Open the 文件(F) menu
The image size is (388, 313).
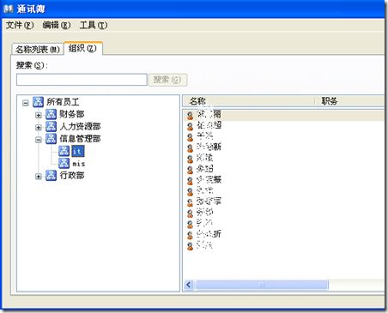(20, 25)
